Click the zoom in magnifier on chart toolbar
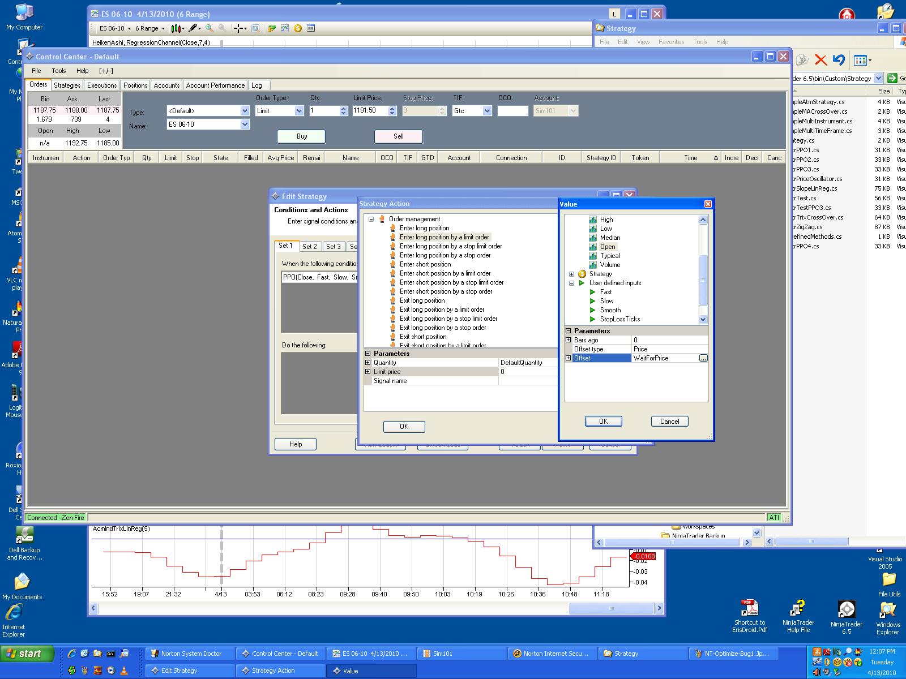This screenshot has height=679, width=906. (210, 28)
